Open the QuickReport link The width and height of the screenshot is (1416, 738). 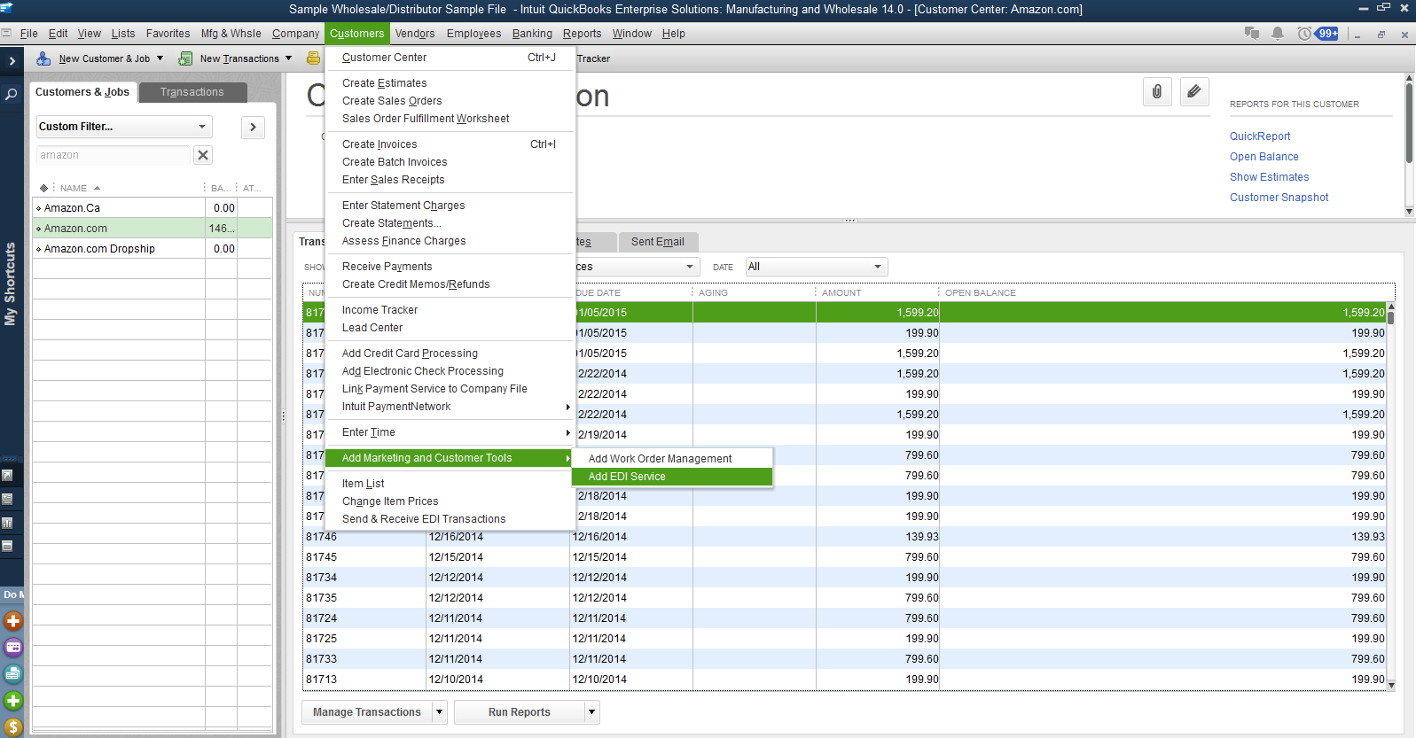coord(1259,136)
